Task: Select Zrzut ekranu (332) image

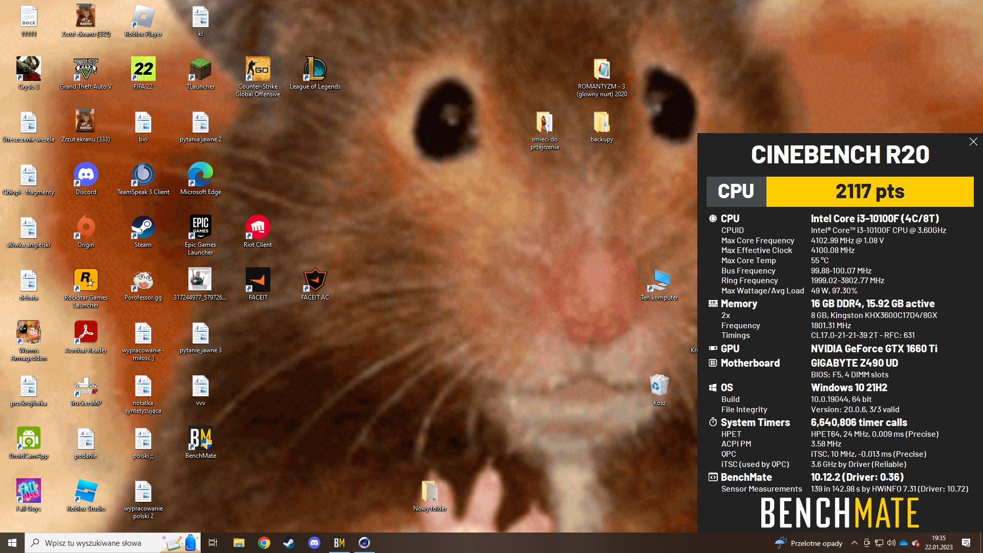Action: tap(86, 21)
